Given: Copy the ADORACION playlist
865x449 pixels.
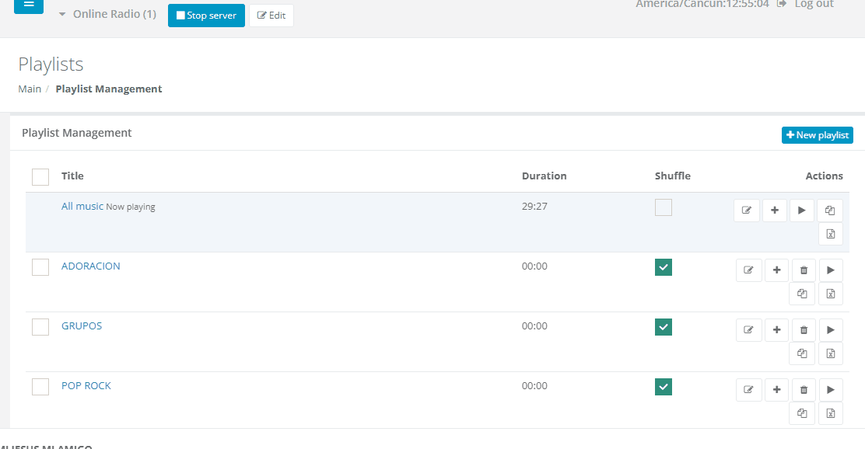Looking at the screenshot, I should [x=802, y=294].
